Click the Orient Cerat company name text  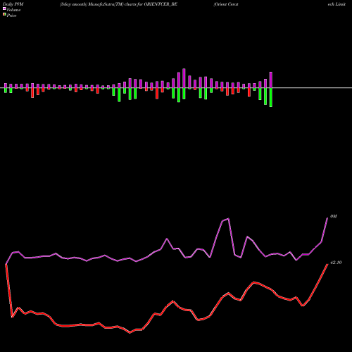point(226,4)
